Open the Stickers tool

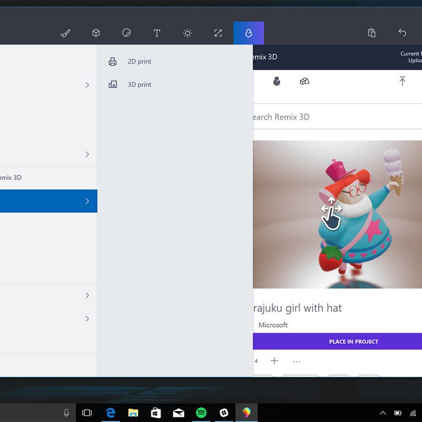pos(127,33)
